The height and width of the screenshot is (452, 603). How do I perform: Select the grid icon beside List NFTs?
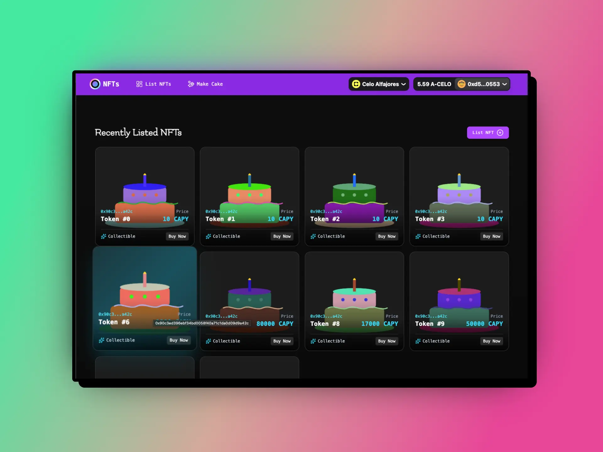[139, 84]
